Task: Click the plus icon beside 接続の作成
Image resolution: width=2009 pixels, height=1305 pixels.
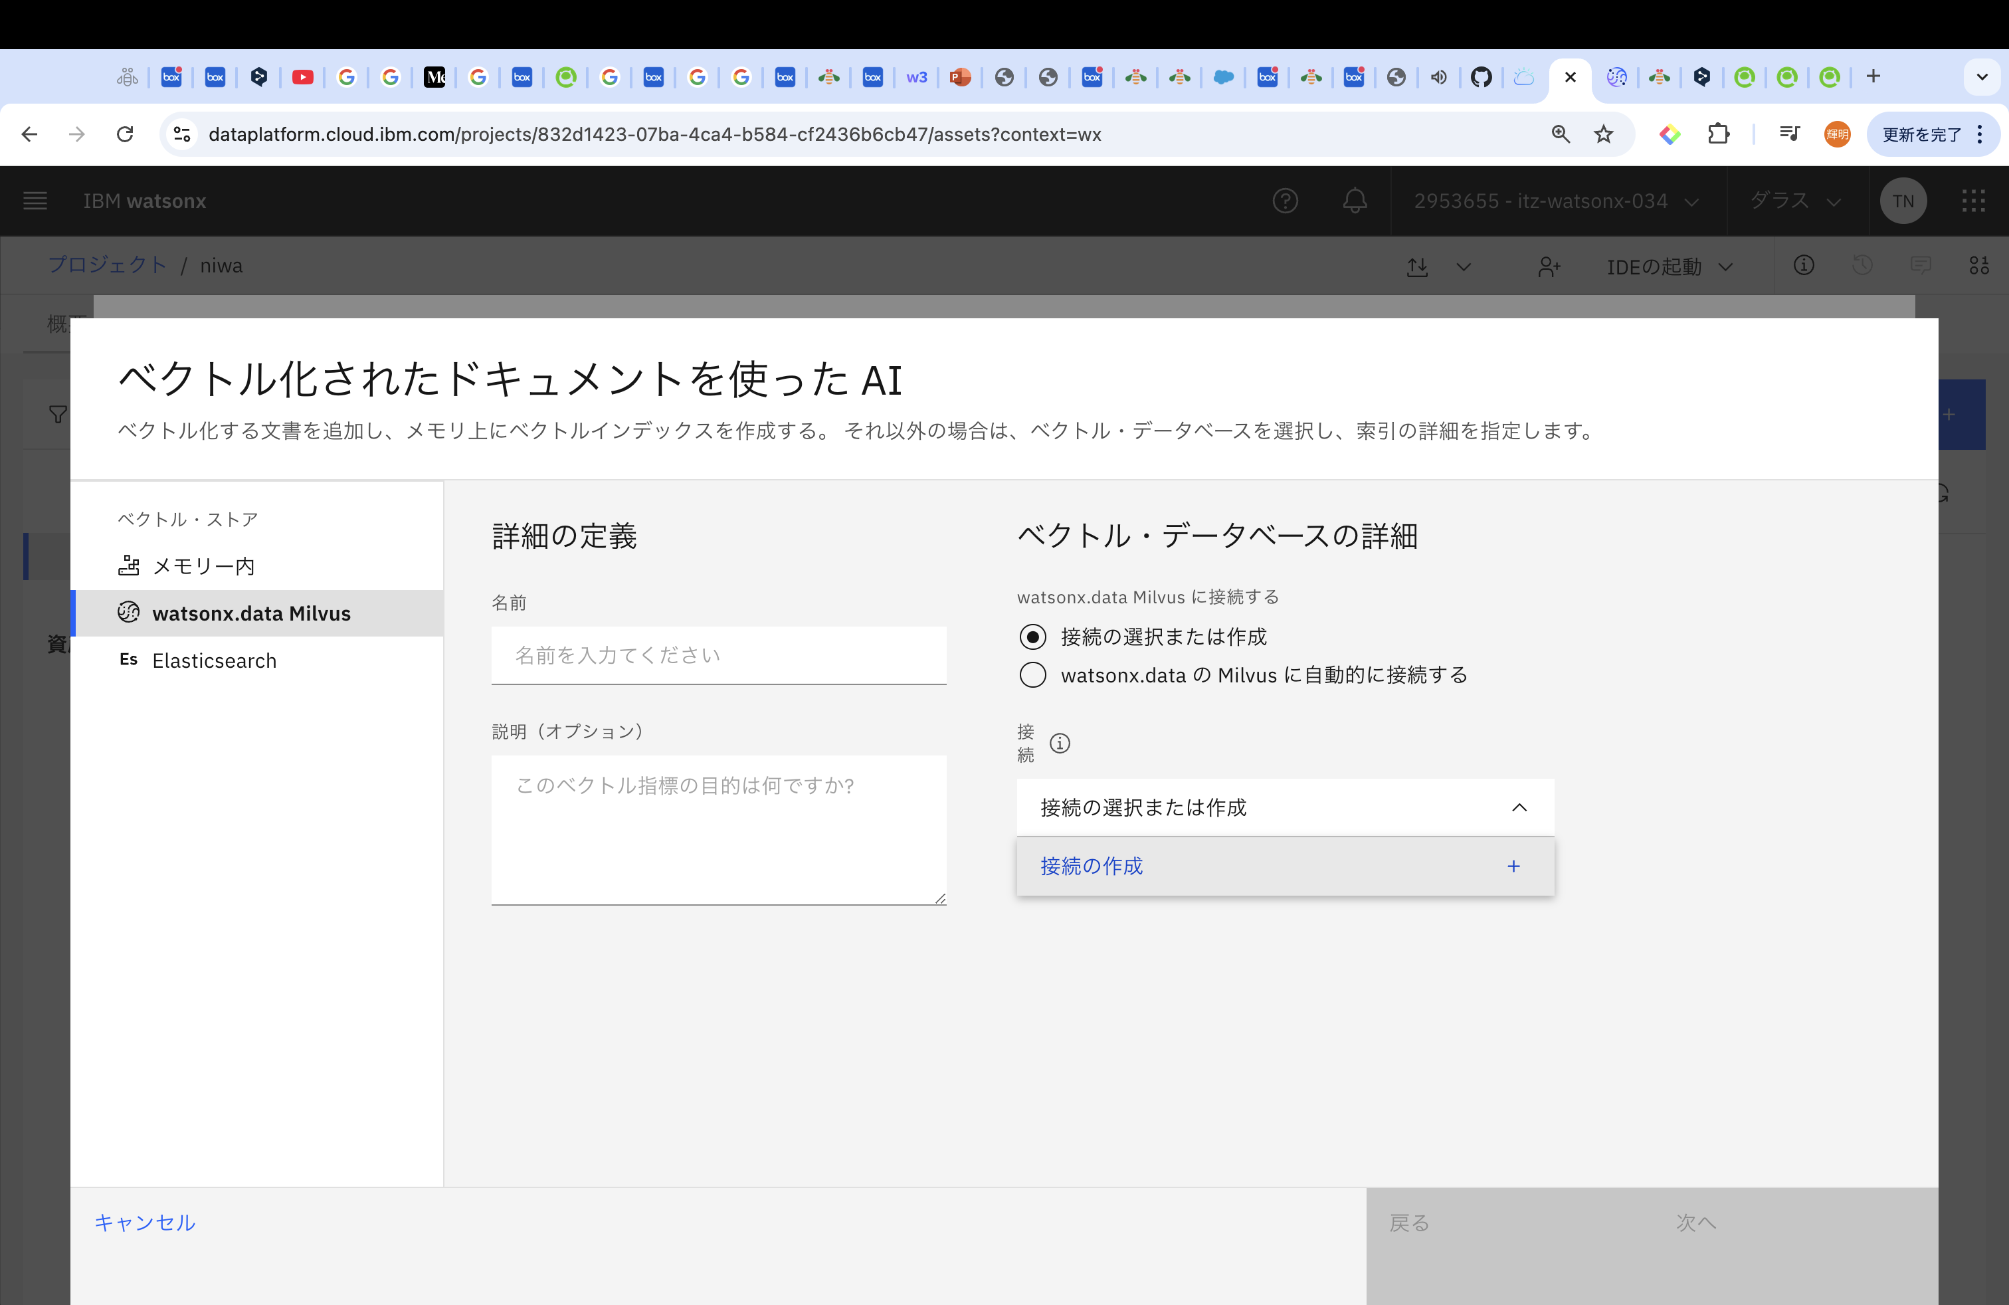Action: coord(1513,866)
